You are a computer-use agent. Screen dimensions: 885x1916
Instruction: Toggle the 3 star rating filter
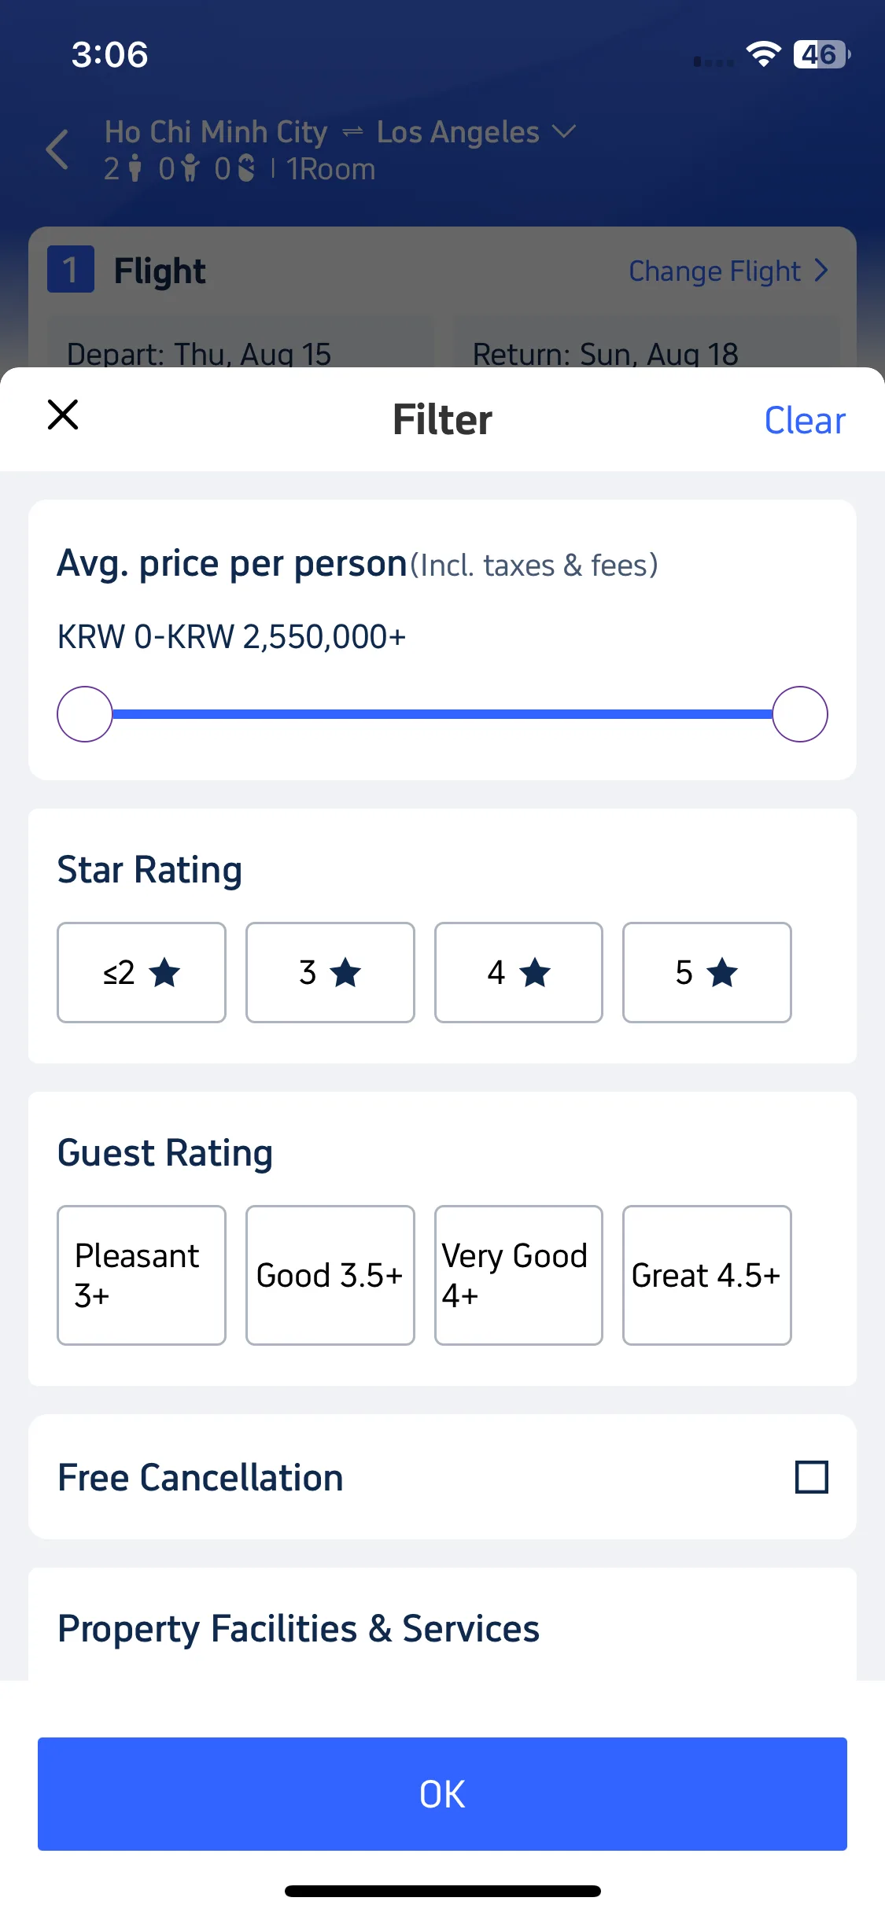click(x=330, y=972)
